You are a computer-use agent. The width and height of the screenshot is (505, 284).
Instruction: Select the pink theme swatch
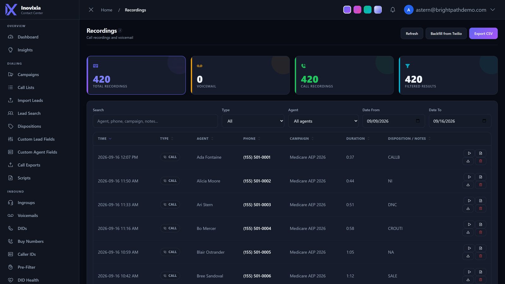pos(357,10)
